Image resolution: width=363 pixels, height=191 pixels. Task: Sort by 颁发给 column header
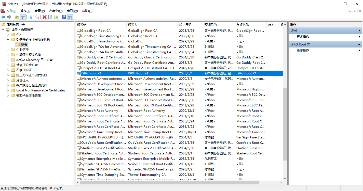point(101,25)
